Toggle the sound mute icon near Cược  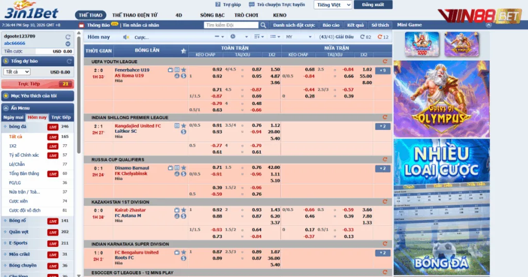click(x=126, y=37)
